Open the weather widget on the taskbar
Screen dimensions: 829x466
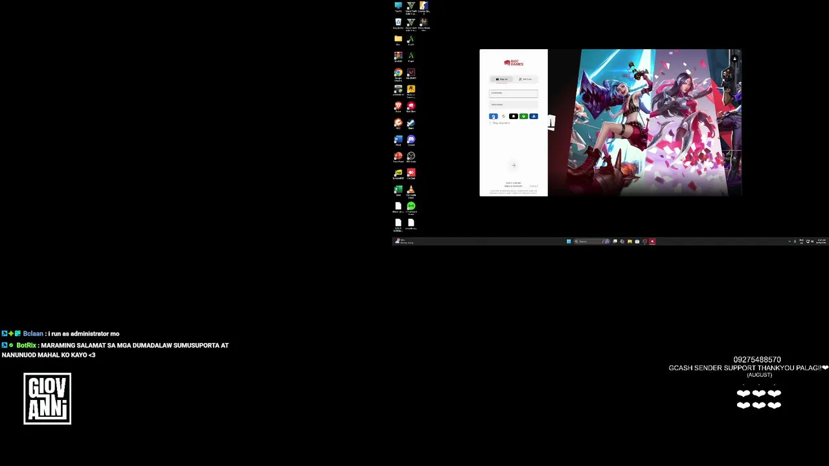tap(404, 241)
